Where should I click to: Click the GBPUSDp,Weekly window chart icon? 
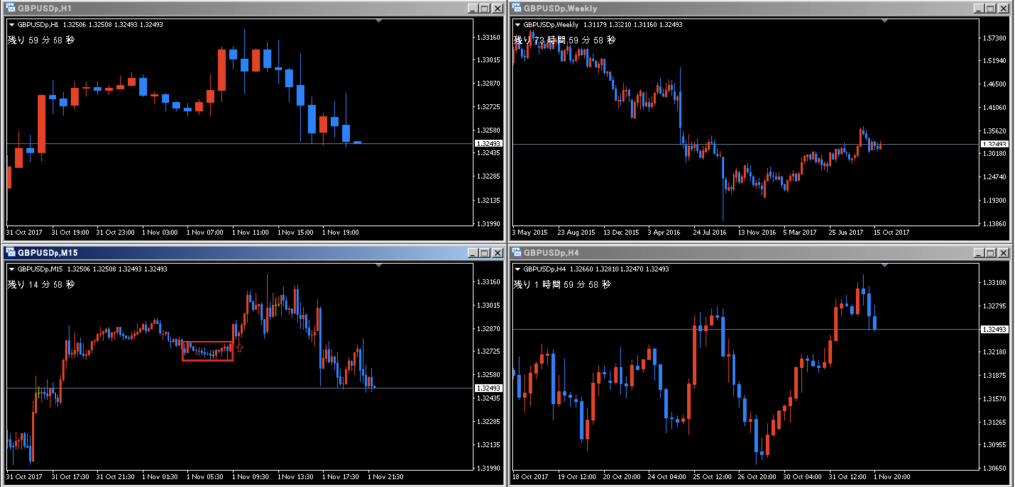(x=517, y=8)
